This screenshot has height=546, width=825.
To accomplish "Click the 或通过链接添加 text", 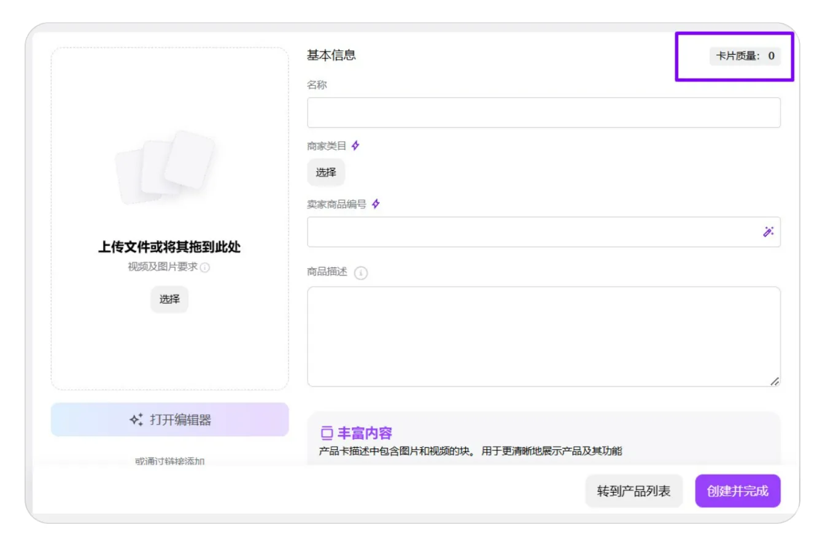I will [169, 461].
